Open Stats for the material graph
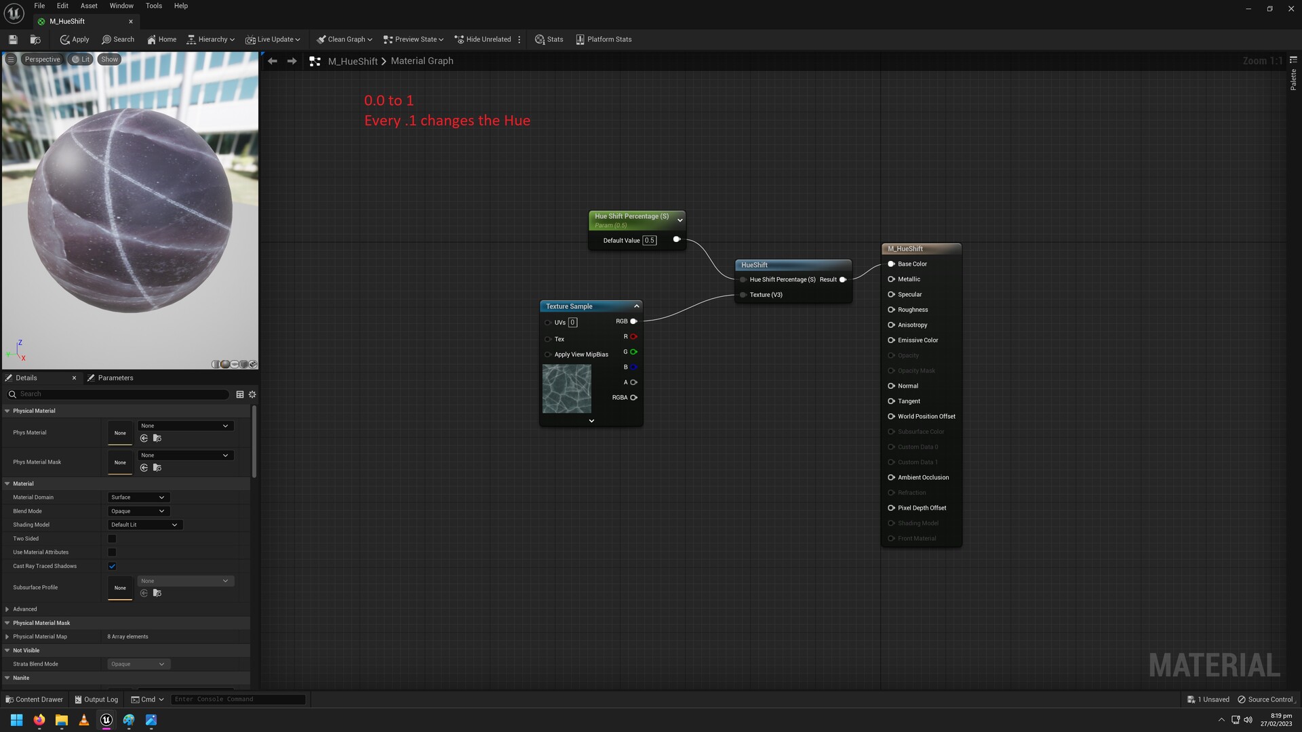1302x732 pixels. [549, 39]
